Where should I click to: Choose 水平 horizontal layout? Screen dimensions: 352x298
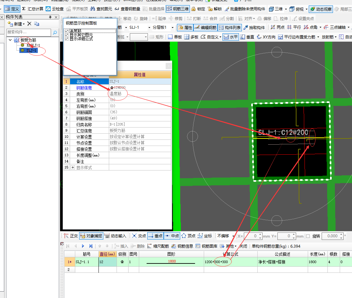click(x=231, y=37)
